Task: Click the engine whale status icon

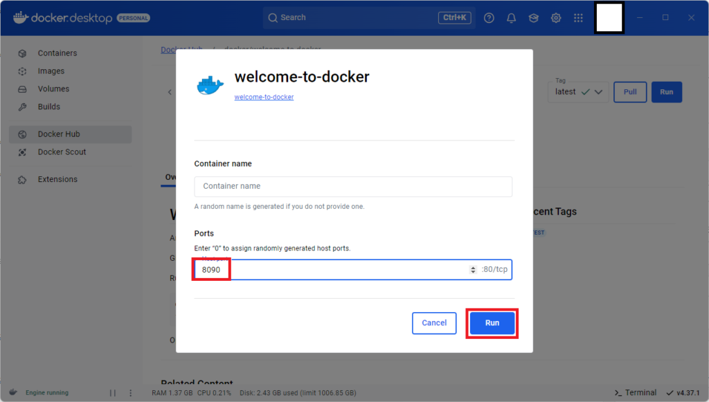Action: [13, 392]
